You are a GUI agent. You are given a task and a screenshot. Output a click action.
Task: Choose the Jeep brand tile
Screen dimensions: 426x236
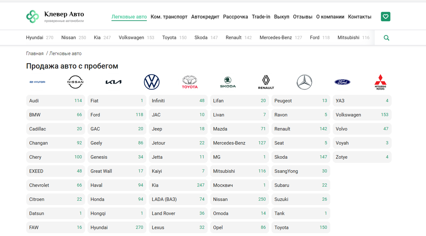click(178, 129)
